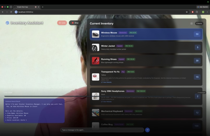Click the Inventory Assistant logo icon
The width and height of the screenshot is (210, 136).
7,23
